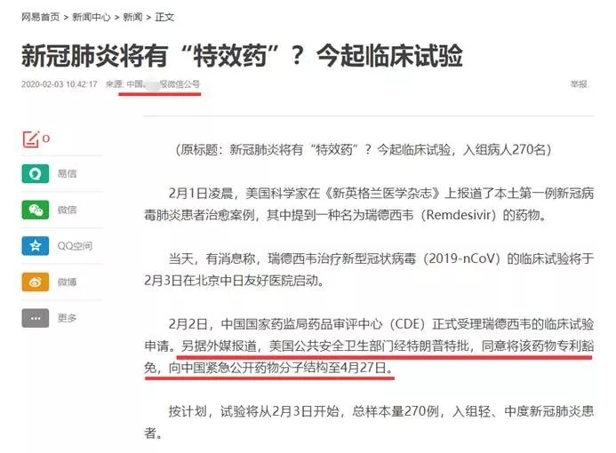This screenshot has width=616, height=453.
Task: Share via the WeChat icon
Action: 36,210
